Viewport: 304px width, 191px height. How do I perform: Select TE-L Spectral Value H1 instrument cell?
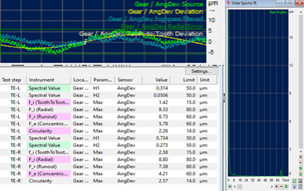point(49,88)
